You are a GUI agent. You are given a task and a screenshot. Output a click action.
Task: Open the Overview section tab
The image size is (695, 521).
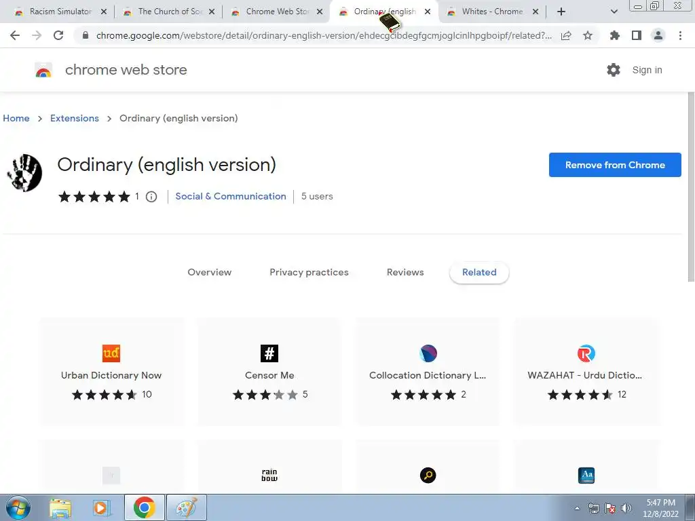click(x=209, y=273)
